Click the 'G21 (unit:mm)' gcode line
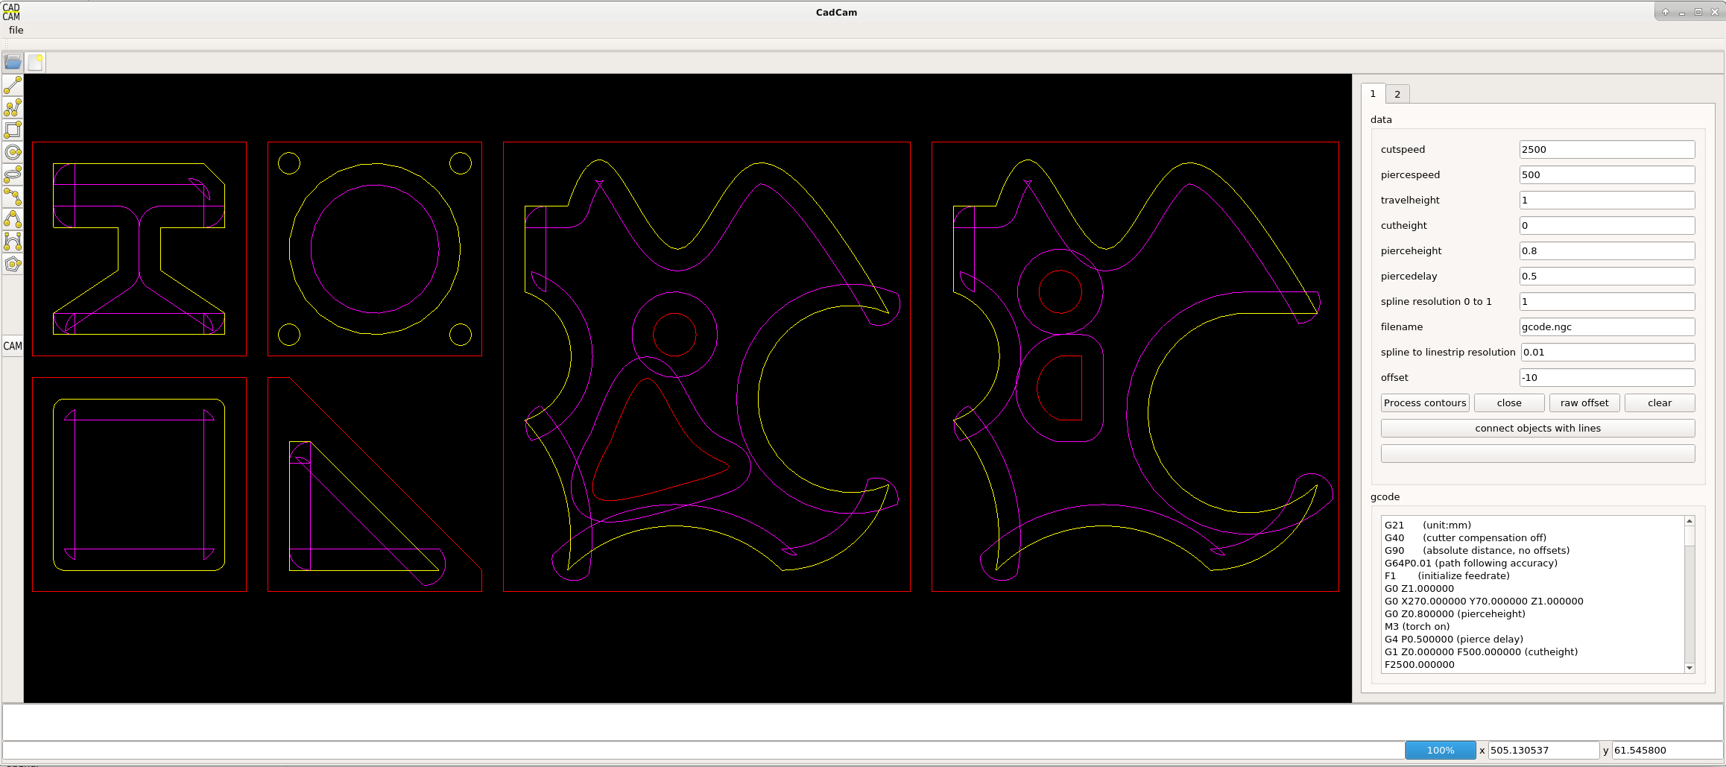The width and height of the screenshot is (1726, 767). pos(1427,525)
